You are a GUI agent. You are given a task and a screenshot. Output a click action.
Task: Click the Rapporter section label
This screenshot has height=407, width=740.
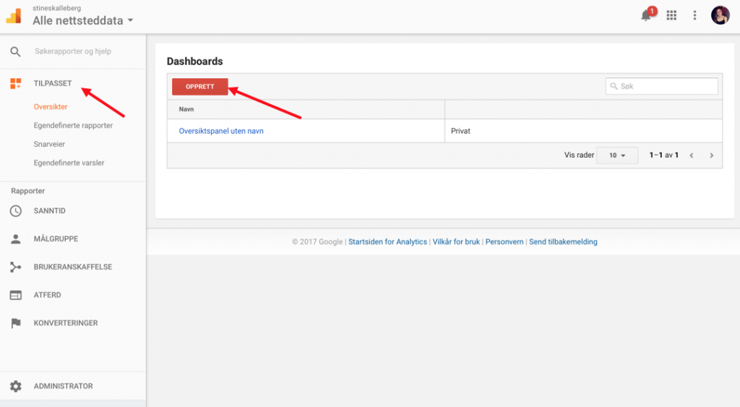click(x=28, y=192)
